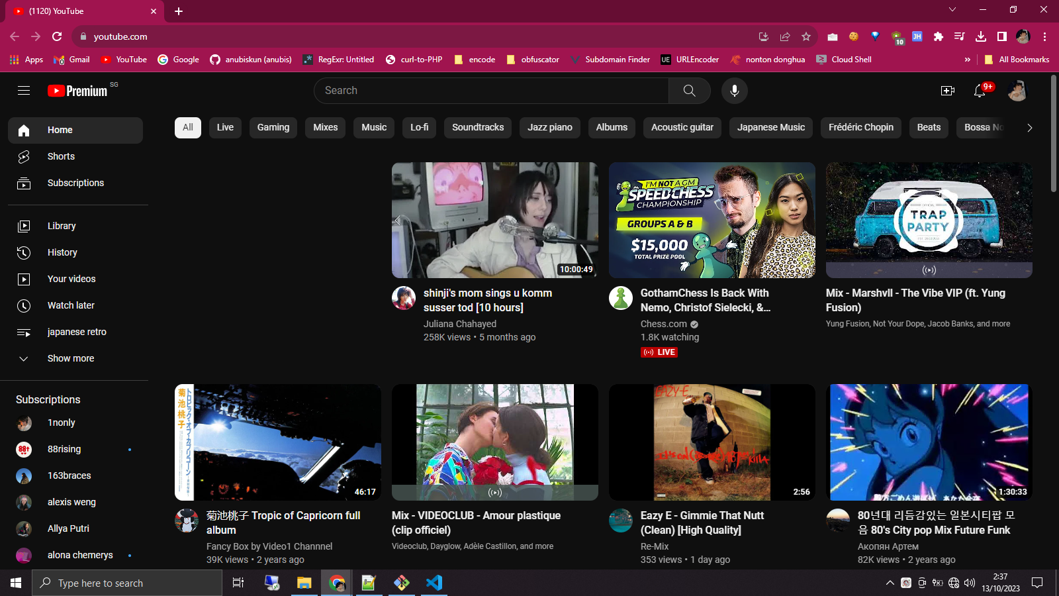Image resolution: width=1059 pixels, height=596 pixels.
Task: Show more category chips with the right arrow
Action: tap(1029, 128)
